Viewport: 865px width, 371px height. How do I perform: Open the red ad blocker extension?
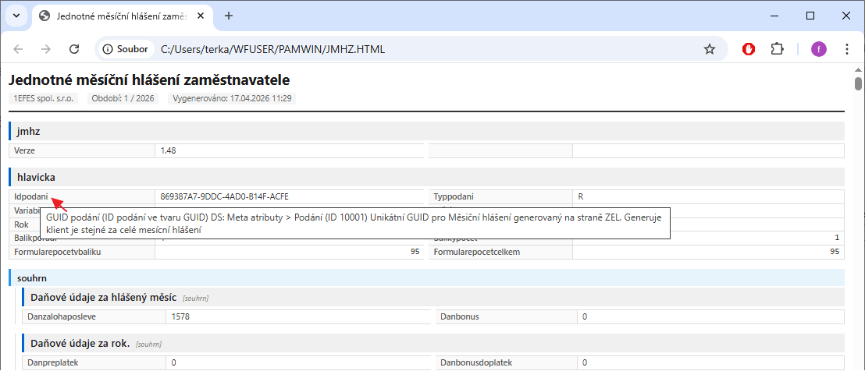coord(749,49)
